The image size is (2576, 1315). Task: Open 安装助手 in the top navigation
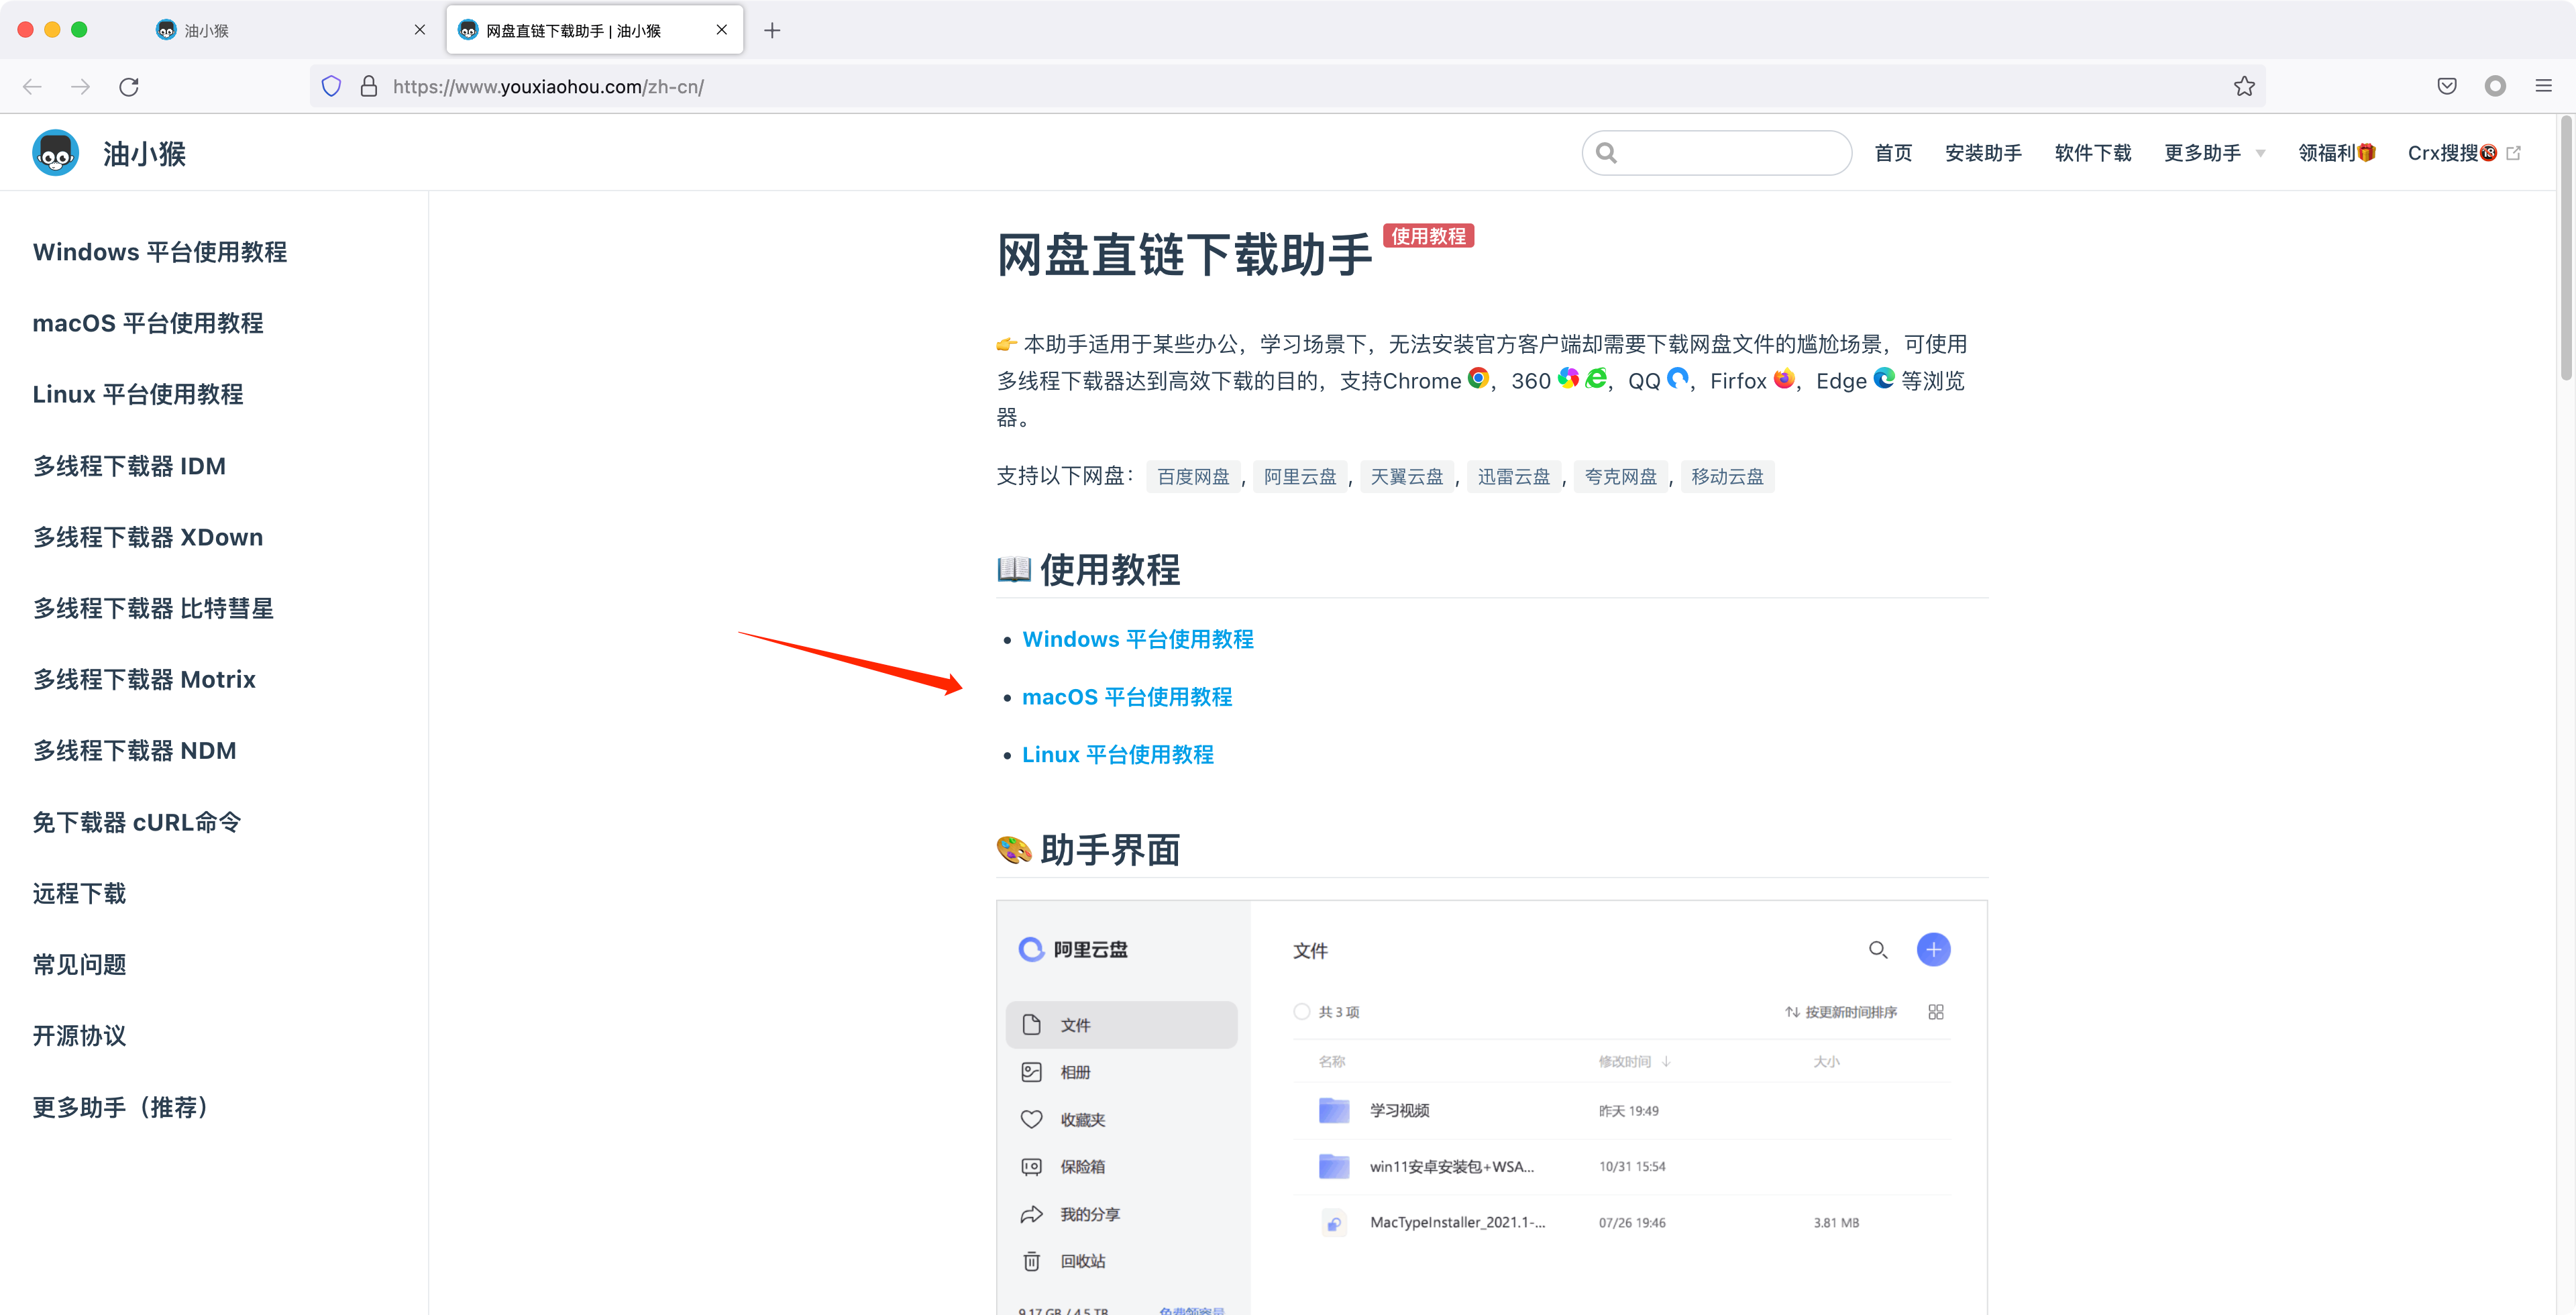click(1983, 153)
